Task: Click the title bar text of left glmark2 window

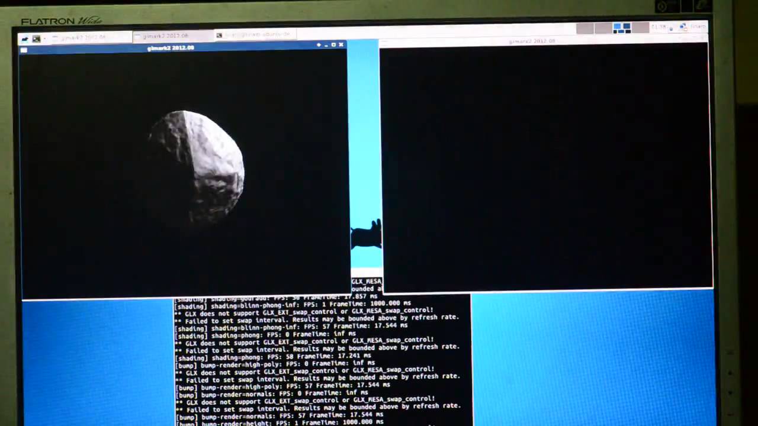Action: pos(171,47)
